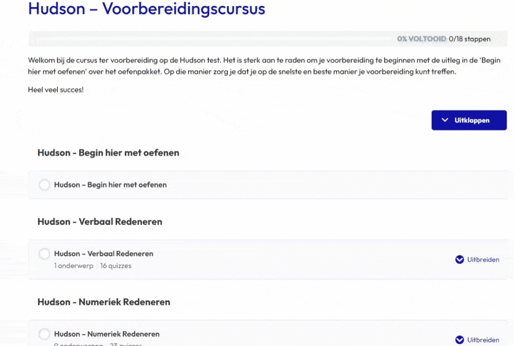Click the 16 quizzes label under Verbaal Redeneren
Viewport: 514px width, 346px height.
click(x=116, y=266)
